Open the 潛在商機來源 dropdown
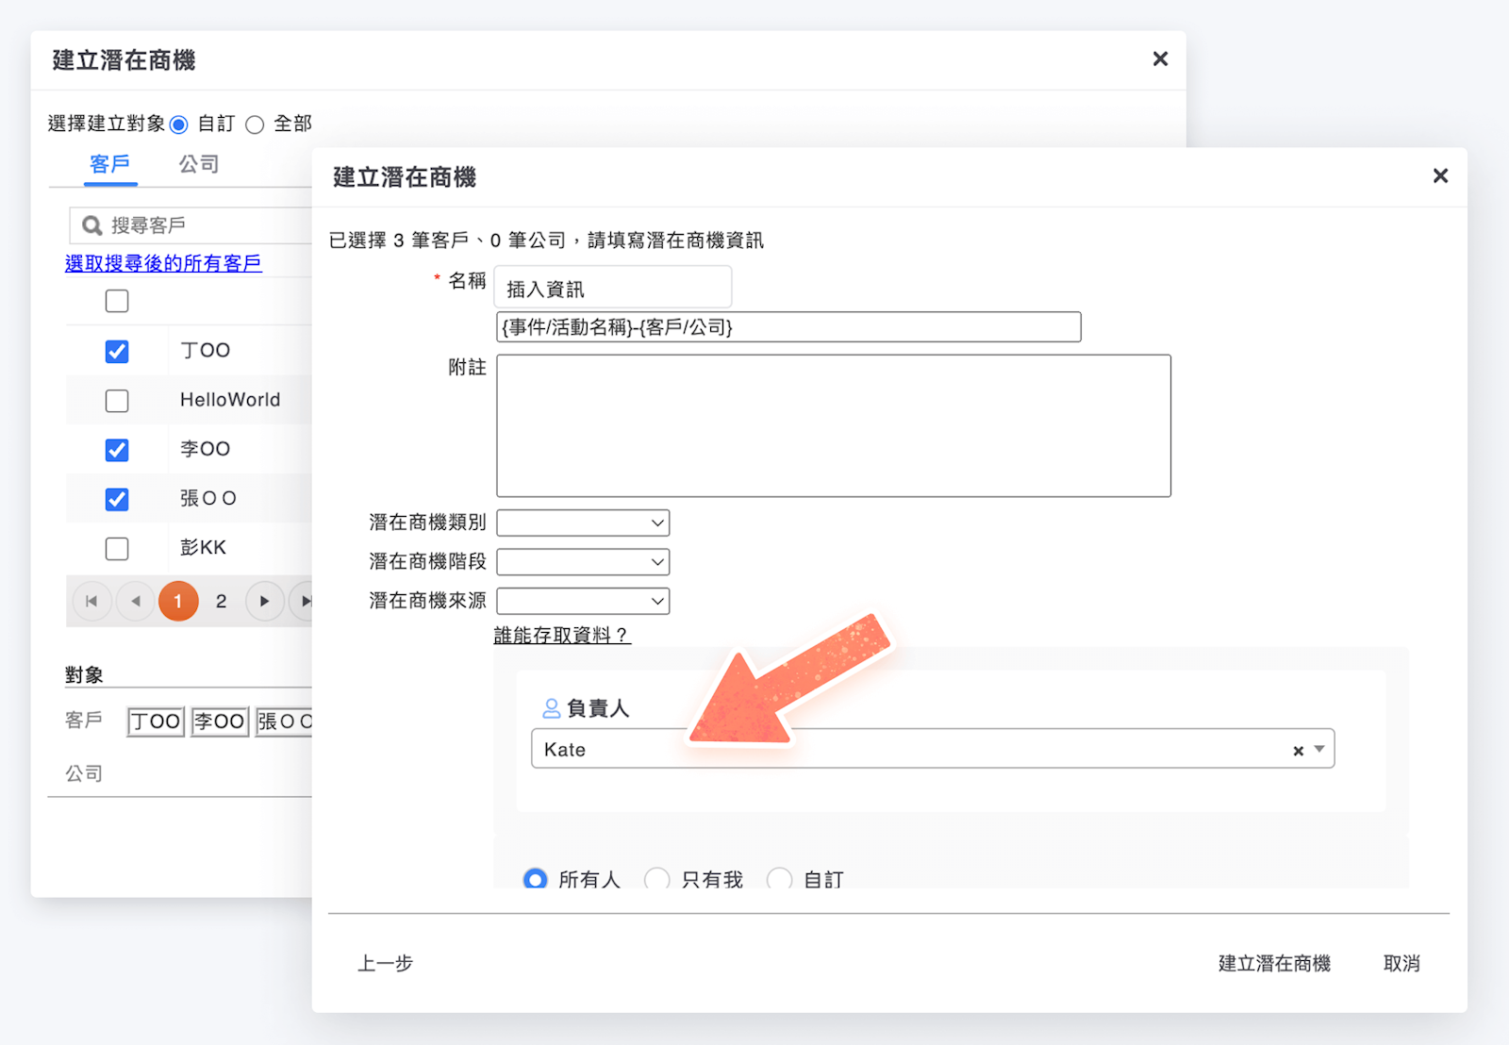1509x1045 pixels. point(583,601)
